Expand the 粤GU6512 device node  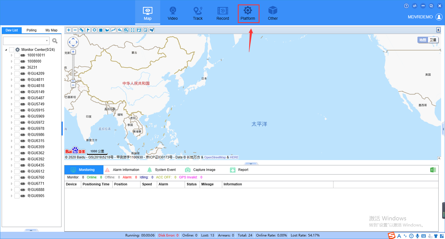(x=11, y=171)
